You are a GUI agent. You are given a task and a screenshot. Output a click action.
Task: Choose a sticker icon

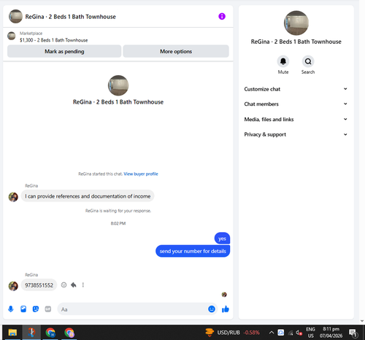coord(36,309)
